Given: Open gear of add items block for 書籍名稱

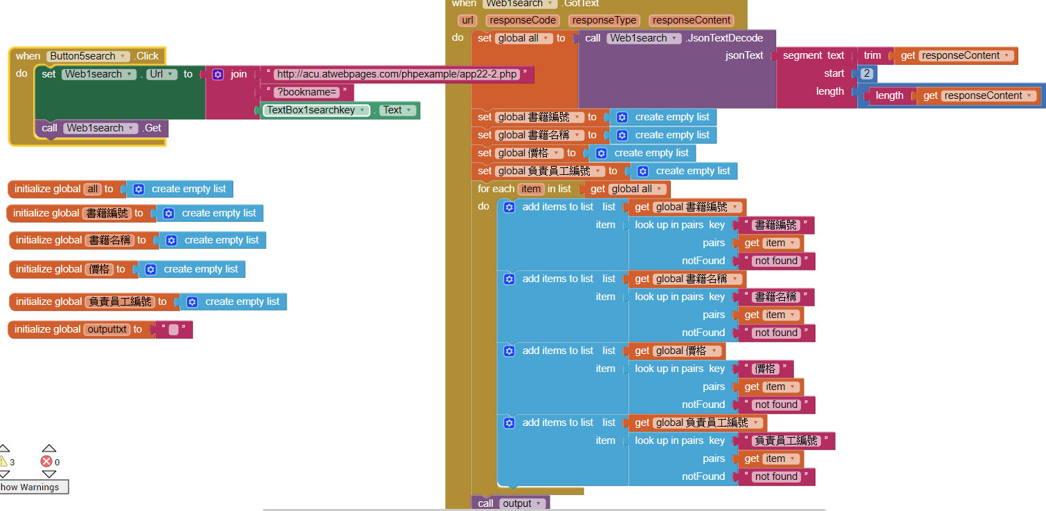Looking at the screenshot, I should coord(509,279).
